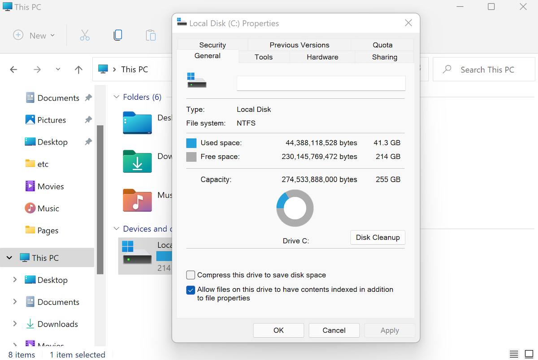The height and width of the screenshot is (360, 538).
Task: Click the drive label input field
Action: 321,83
